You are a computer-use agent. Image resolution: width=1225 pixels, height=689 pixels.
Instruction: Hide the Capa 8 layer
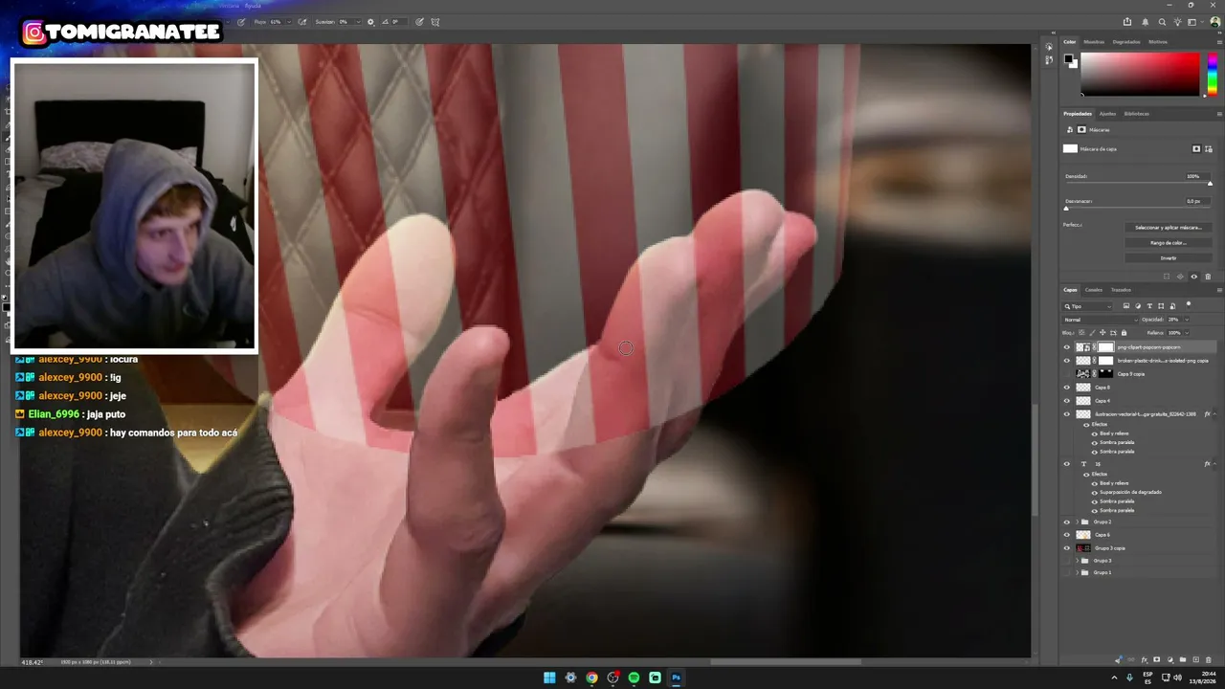1067,388
